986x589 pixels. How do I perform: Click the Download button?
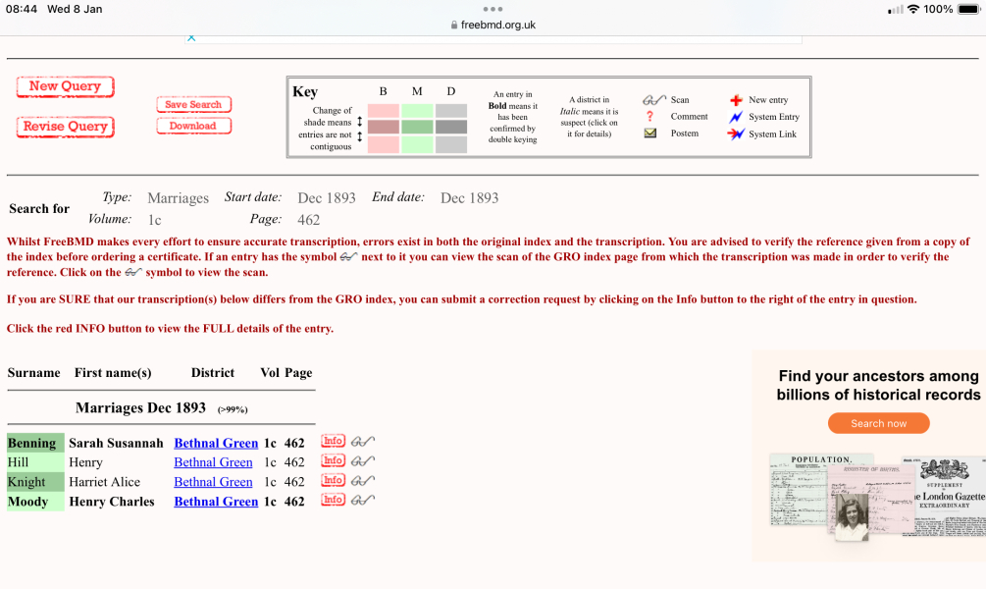pyautogui.click(x=193, y=126)
